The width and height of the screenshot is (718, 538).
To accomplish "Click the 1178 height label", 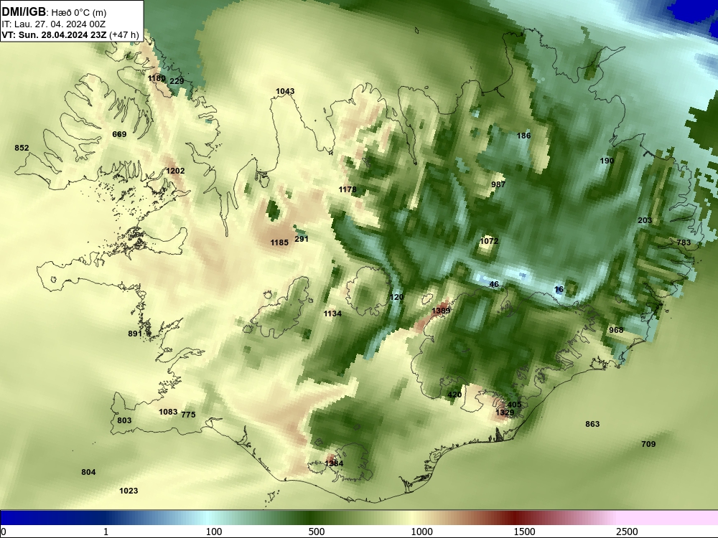I will tap(348, 189).
